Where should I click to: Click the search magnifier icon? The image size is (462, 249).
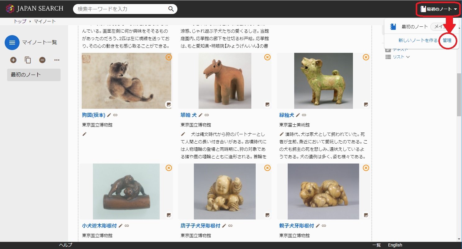pyautogui.click(x=171, y=9)
